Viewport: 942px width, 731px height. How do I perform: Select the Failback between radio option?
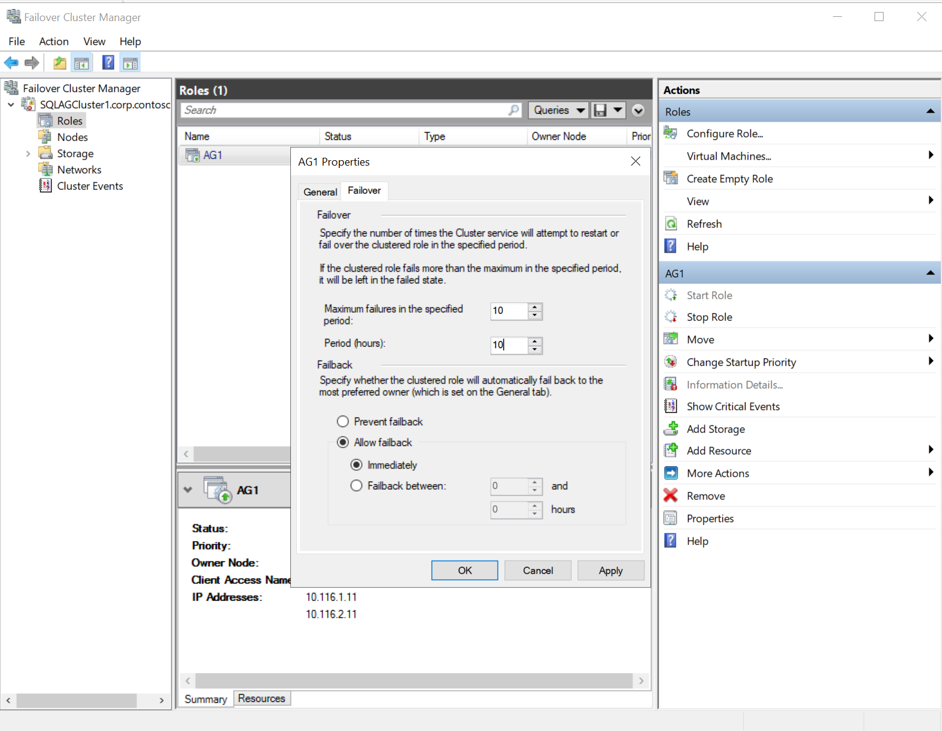[x=357, y=486]
